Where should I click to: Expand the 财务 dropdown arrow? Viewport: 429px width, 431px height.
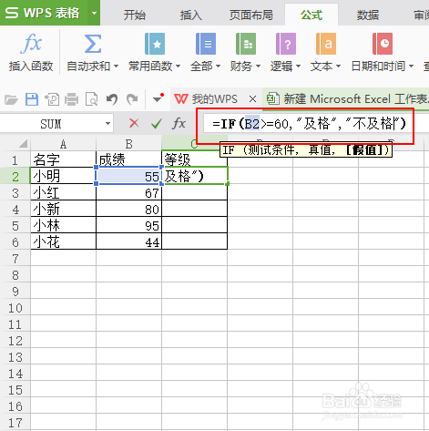tap(258, 66)
